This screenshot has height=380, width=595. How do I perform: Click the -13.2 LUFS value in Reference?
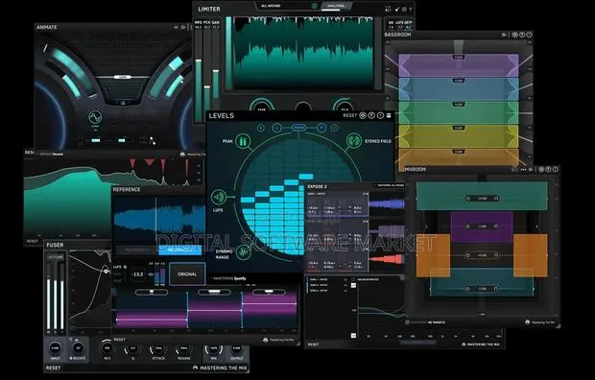click(137, 274)
